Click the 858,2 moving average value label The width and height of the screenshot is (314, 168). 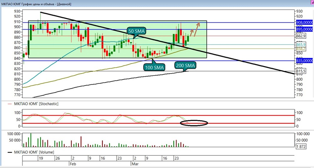(301, 49)
